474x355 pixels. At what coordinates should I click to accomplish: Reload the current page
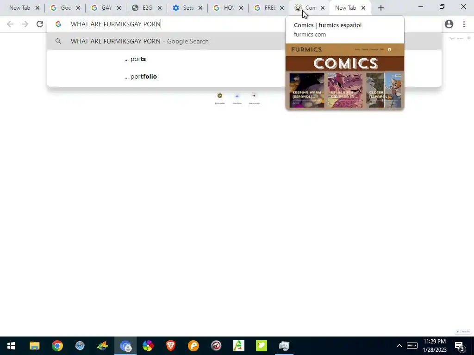pos(40,24)
